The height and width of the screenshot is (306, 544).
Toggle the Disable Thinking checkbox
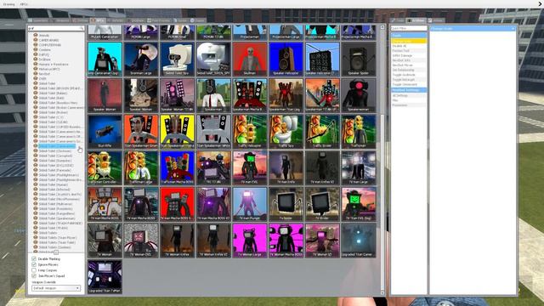(34, 258)
